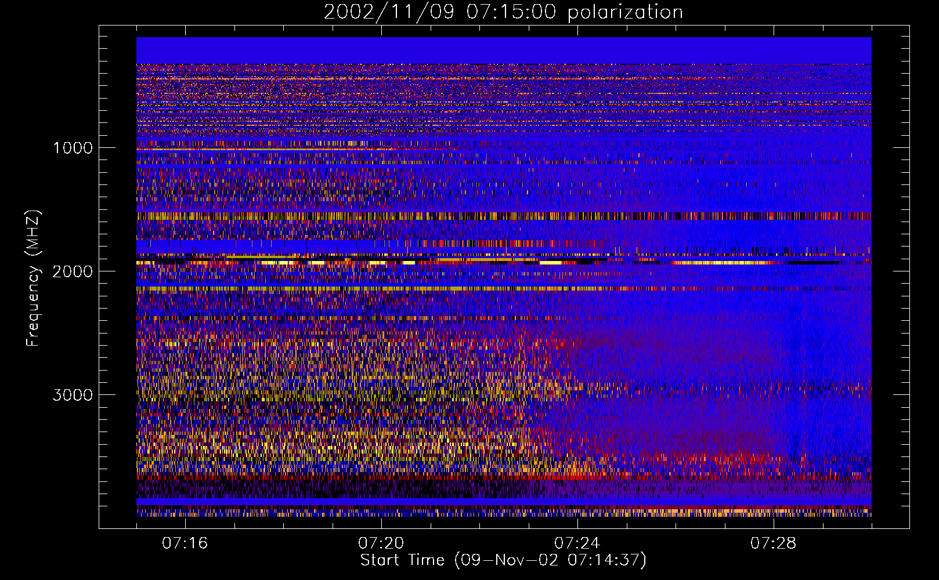Click the '07:16' time tick label

pos(185,543)
